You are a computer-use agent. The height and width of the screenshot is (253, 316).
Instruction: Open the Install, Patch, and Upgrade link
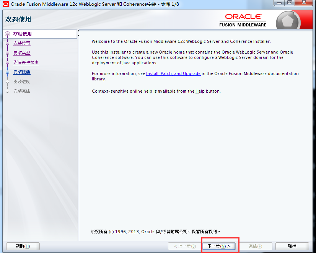pyautogui.click(x=173, y=73)
